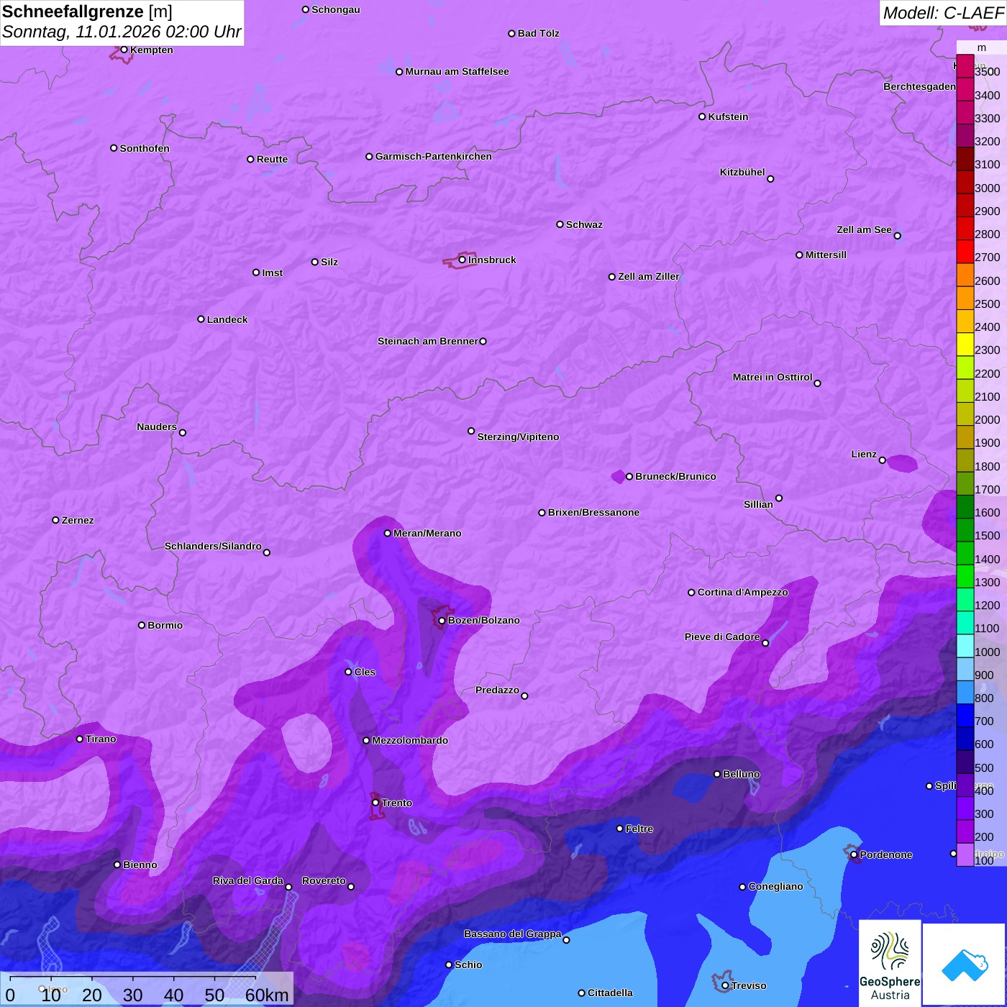This screenshot has height=1007, width=1007.
Task: Click the 'Murnau am Staffelsee' label
Action: pyautogui.click(x=457, y=71)
